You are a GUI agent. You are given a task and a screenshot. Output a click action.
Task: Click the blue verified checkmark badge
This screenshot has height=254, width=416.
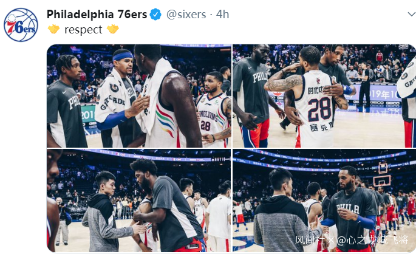pos(155,15)
